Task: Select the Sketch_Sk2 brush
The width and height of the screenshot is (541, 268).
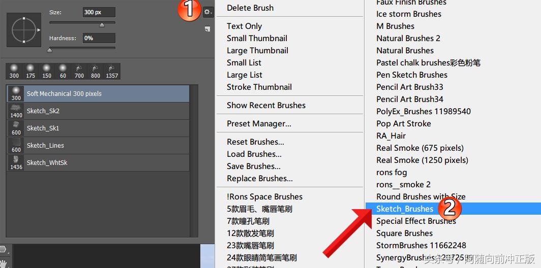Action: tap(98, 111)
